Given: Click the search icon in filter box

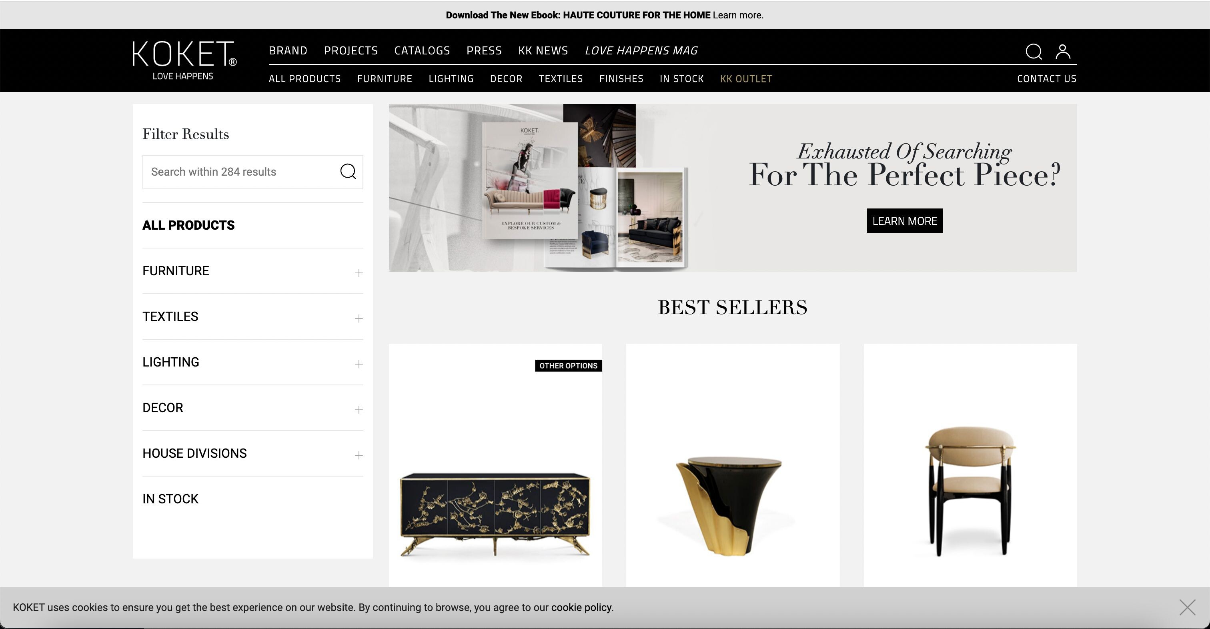Looking at the screenshot, I should [x=348, y=172].
